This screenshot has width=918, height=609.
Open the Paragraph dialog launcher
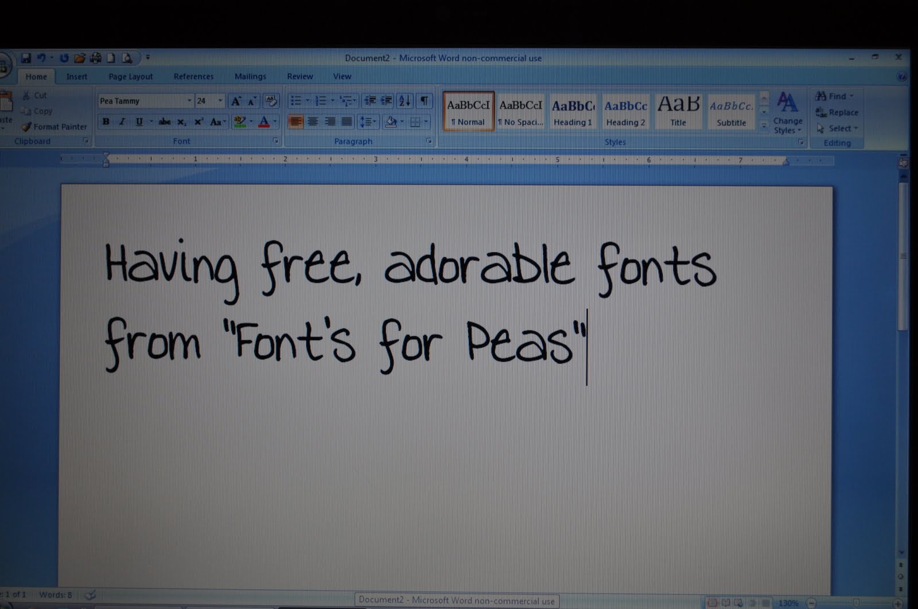[429, 141]
